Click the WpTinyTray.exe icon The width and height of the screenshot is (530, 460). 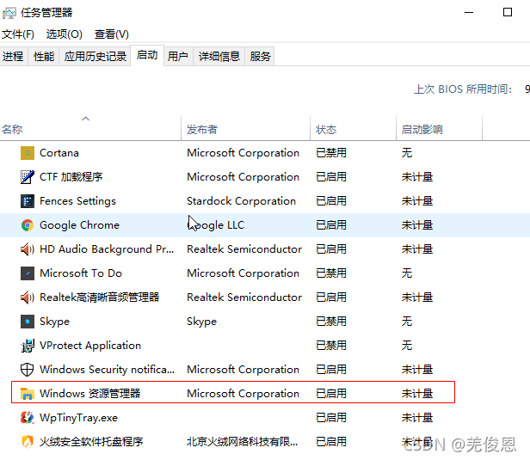coord(28,418)
